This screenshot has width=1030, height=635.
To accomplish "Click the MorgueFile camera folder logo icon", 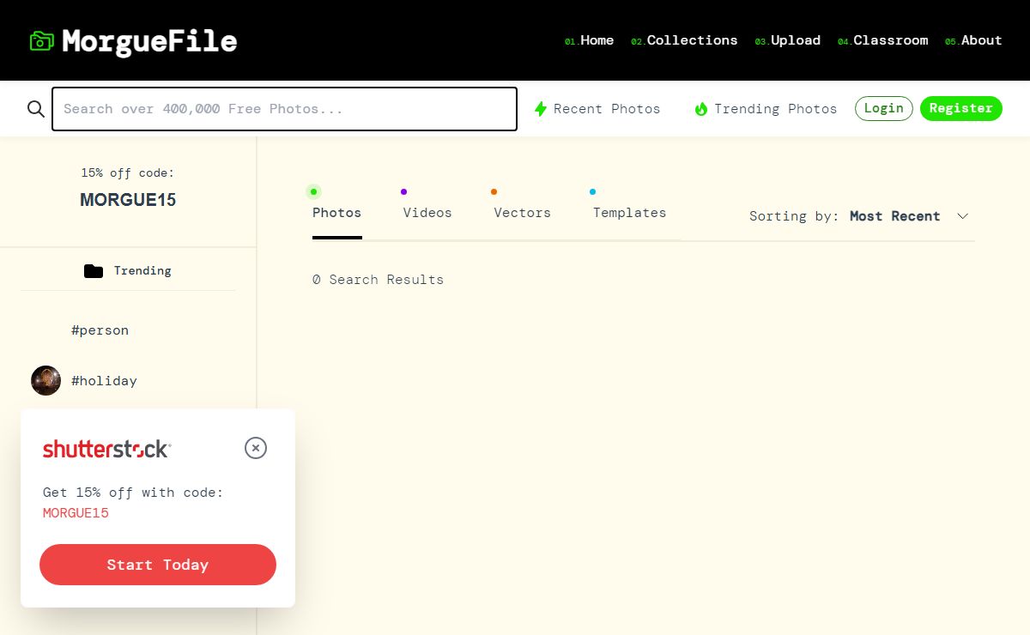I will [x=42, y=40].
